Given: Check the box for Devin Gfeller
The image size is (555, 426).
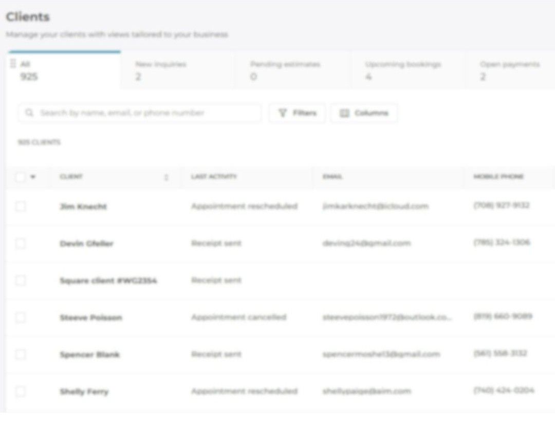Looking at the screenshot, I should coord(20,244).
